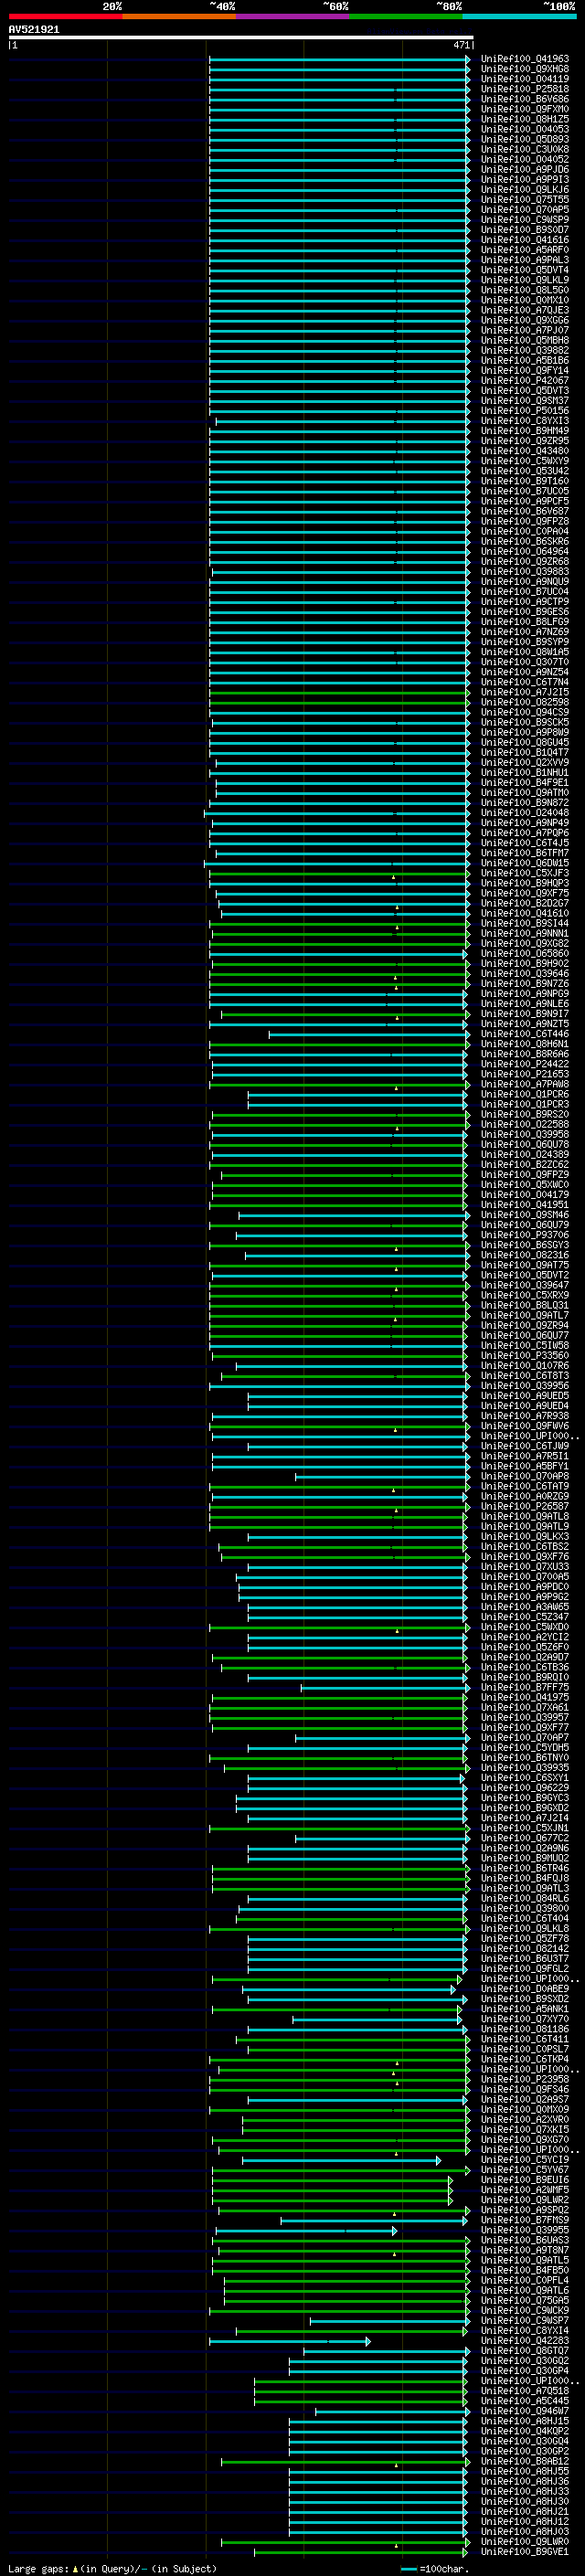Select the UniRef100_Q9FWV6 label
The image size is (585, 2576).
click(x=525, y=1426)
